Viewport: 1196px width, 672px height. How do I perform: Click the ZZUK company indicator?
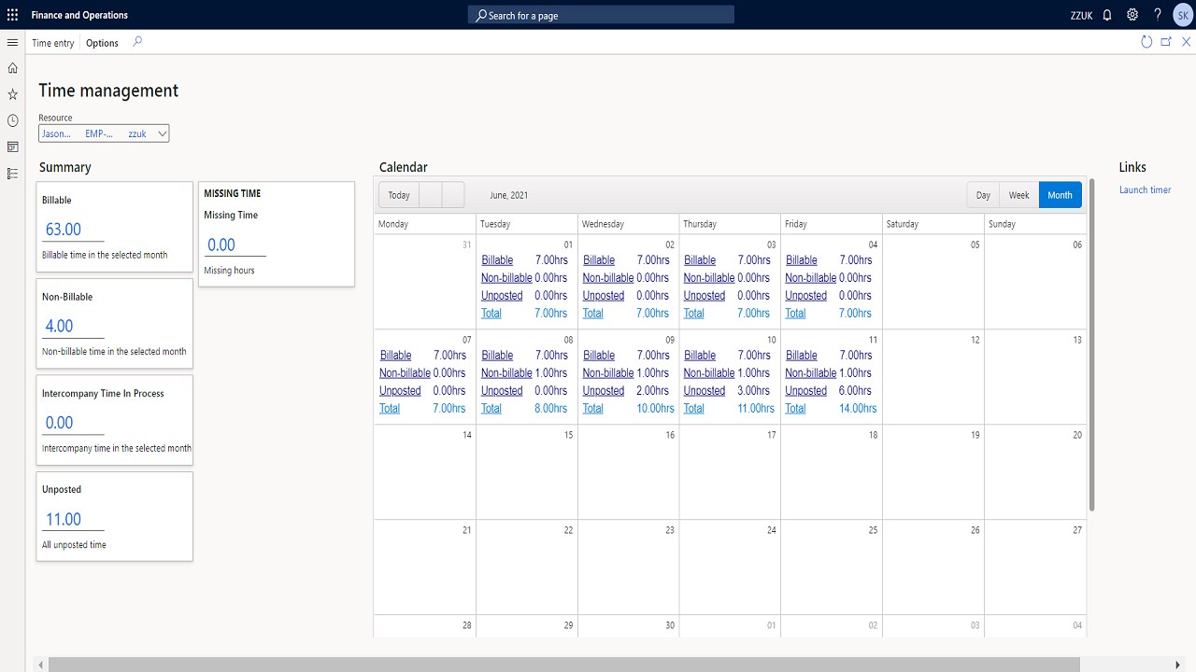pyautogui.click(x=1082, y=16)
